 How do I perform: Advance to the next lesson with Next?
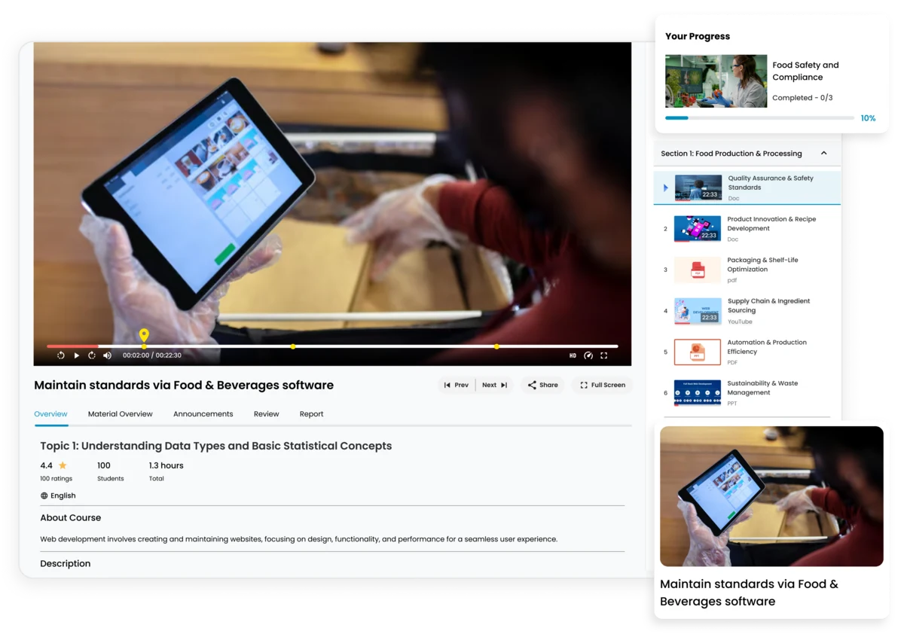[x=495, y=385]
